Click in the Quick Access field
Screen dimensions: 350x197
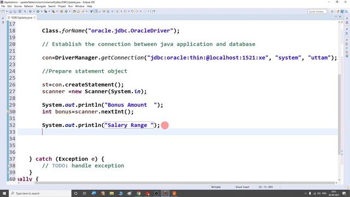pyautogui.click(x=317, y=11)
